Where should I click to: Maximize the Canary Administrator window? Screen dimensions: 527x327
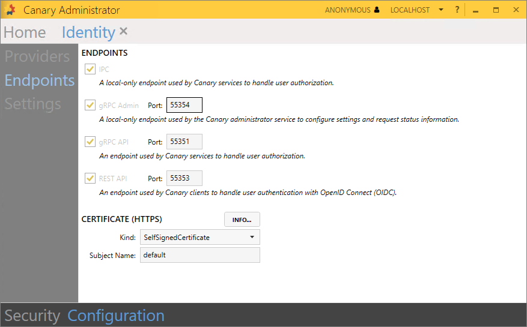[x=496, y=10]
